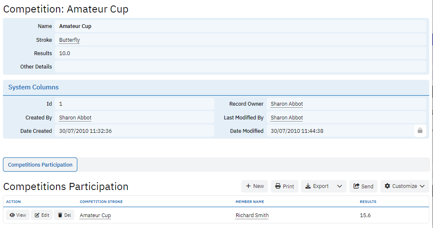The image size is (433, 228).
Task: Open Last Modified By Sharon Abbot link
Action: 287,118
